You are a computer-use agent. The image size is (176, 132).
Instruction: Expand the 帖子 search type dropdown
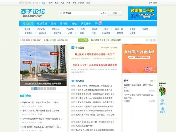(103, 13)
